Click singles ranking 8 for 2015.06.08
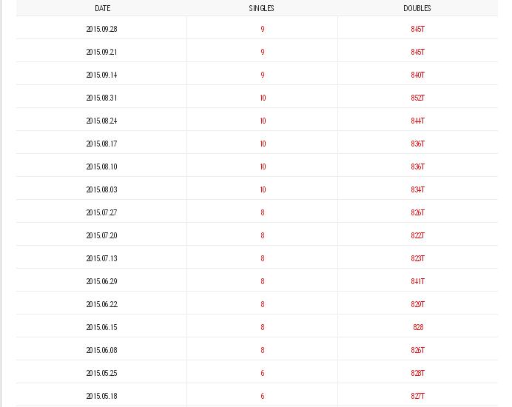Image resolution: width=512 pixels, height=407 pixels. point(263,350)
